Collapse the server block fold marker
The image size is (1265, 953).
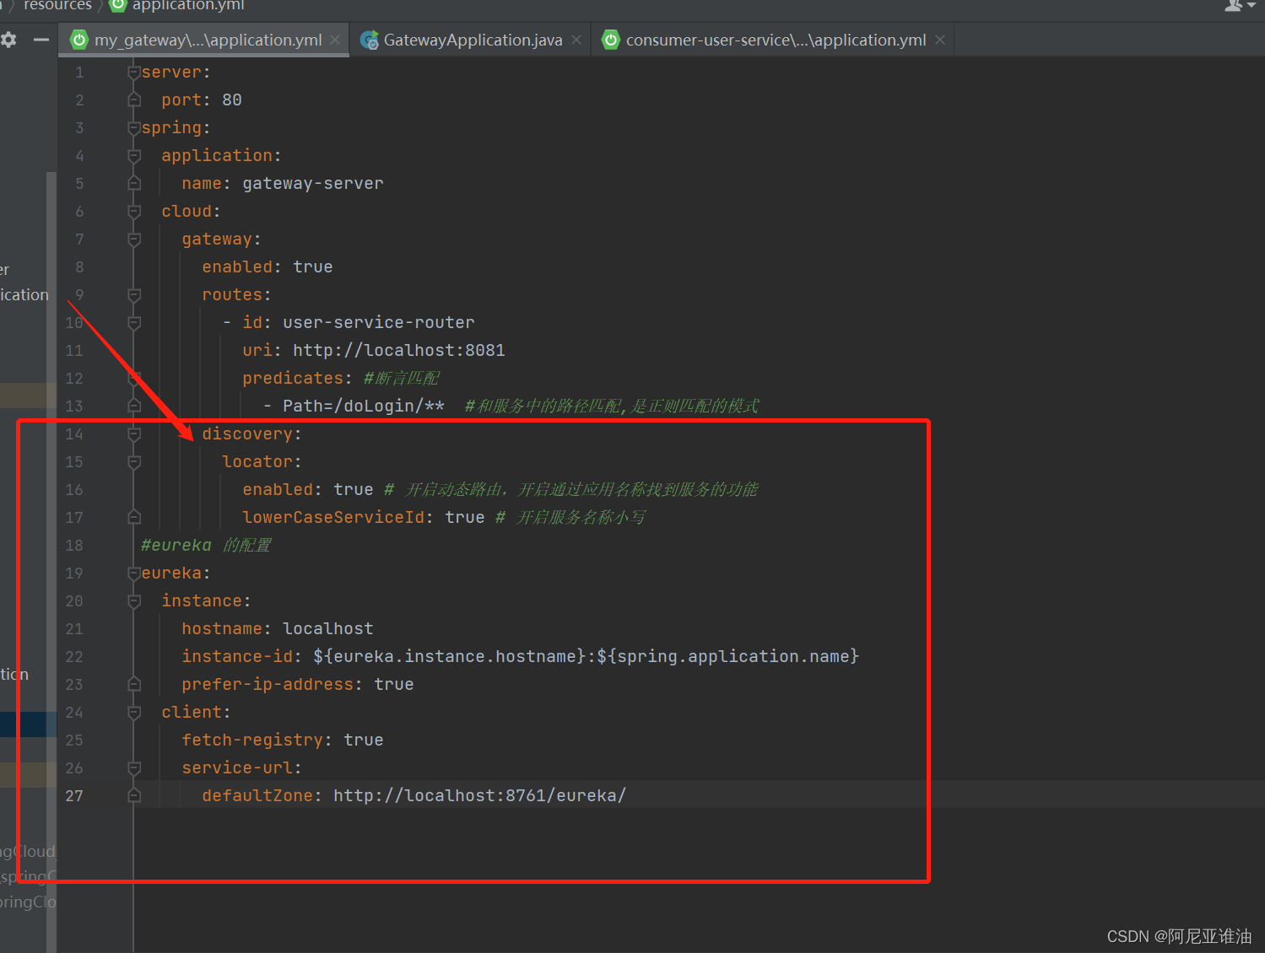coord(133,73)
